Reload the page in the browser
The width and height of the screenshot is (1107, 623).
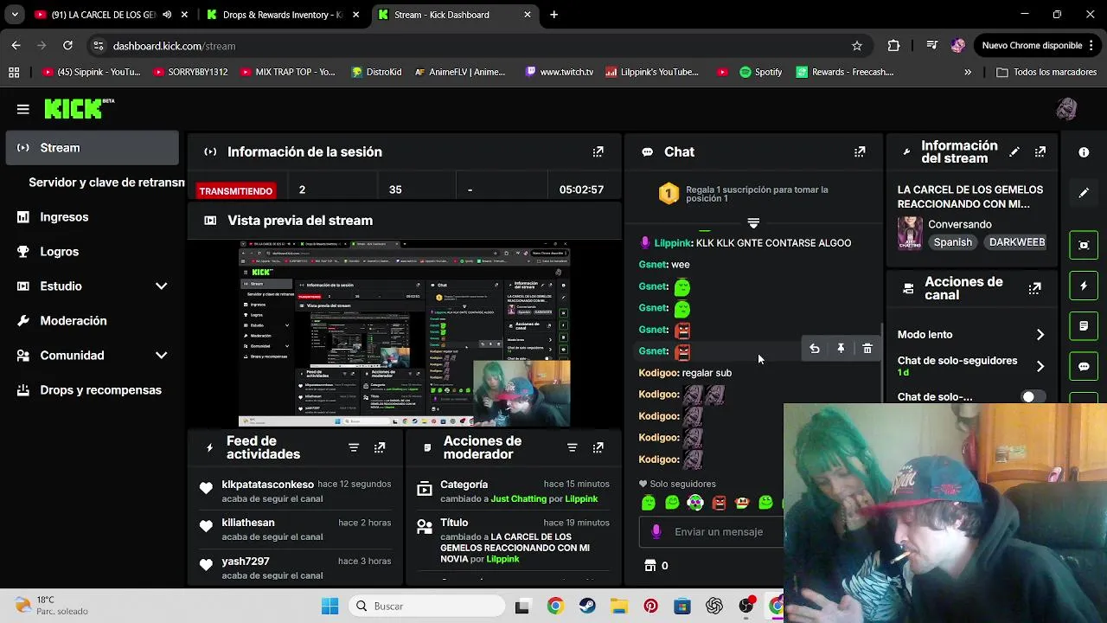coord(67,46)
